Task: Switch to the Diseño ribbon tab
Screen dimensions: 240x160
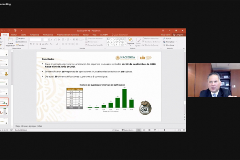Action: [23, 35]
